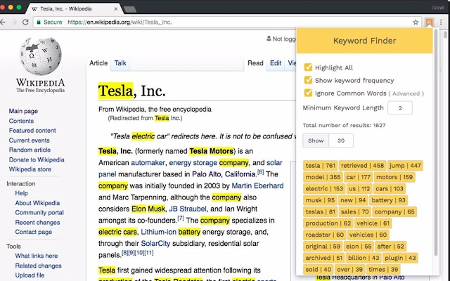
Task: Click the 'vehicles | 60' keyword tag
Action: point(368,235)
